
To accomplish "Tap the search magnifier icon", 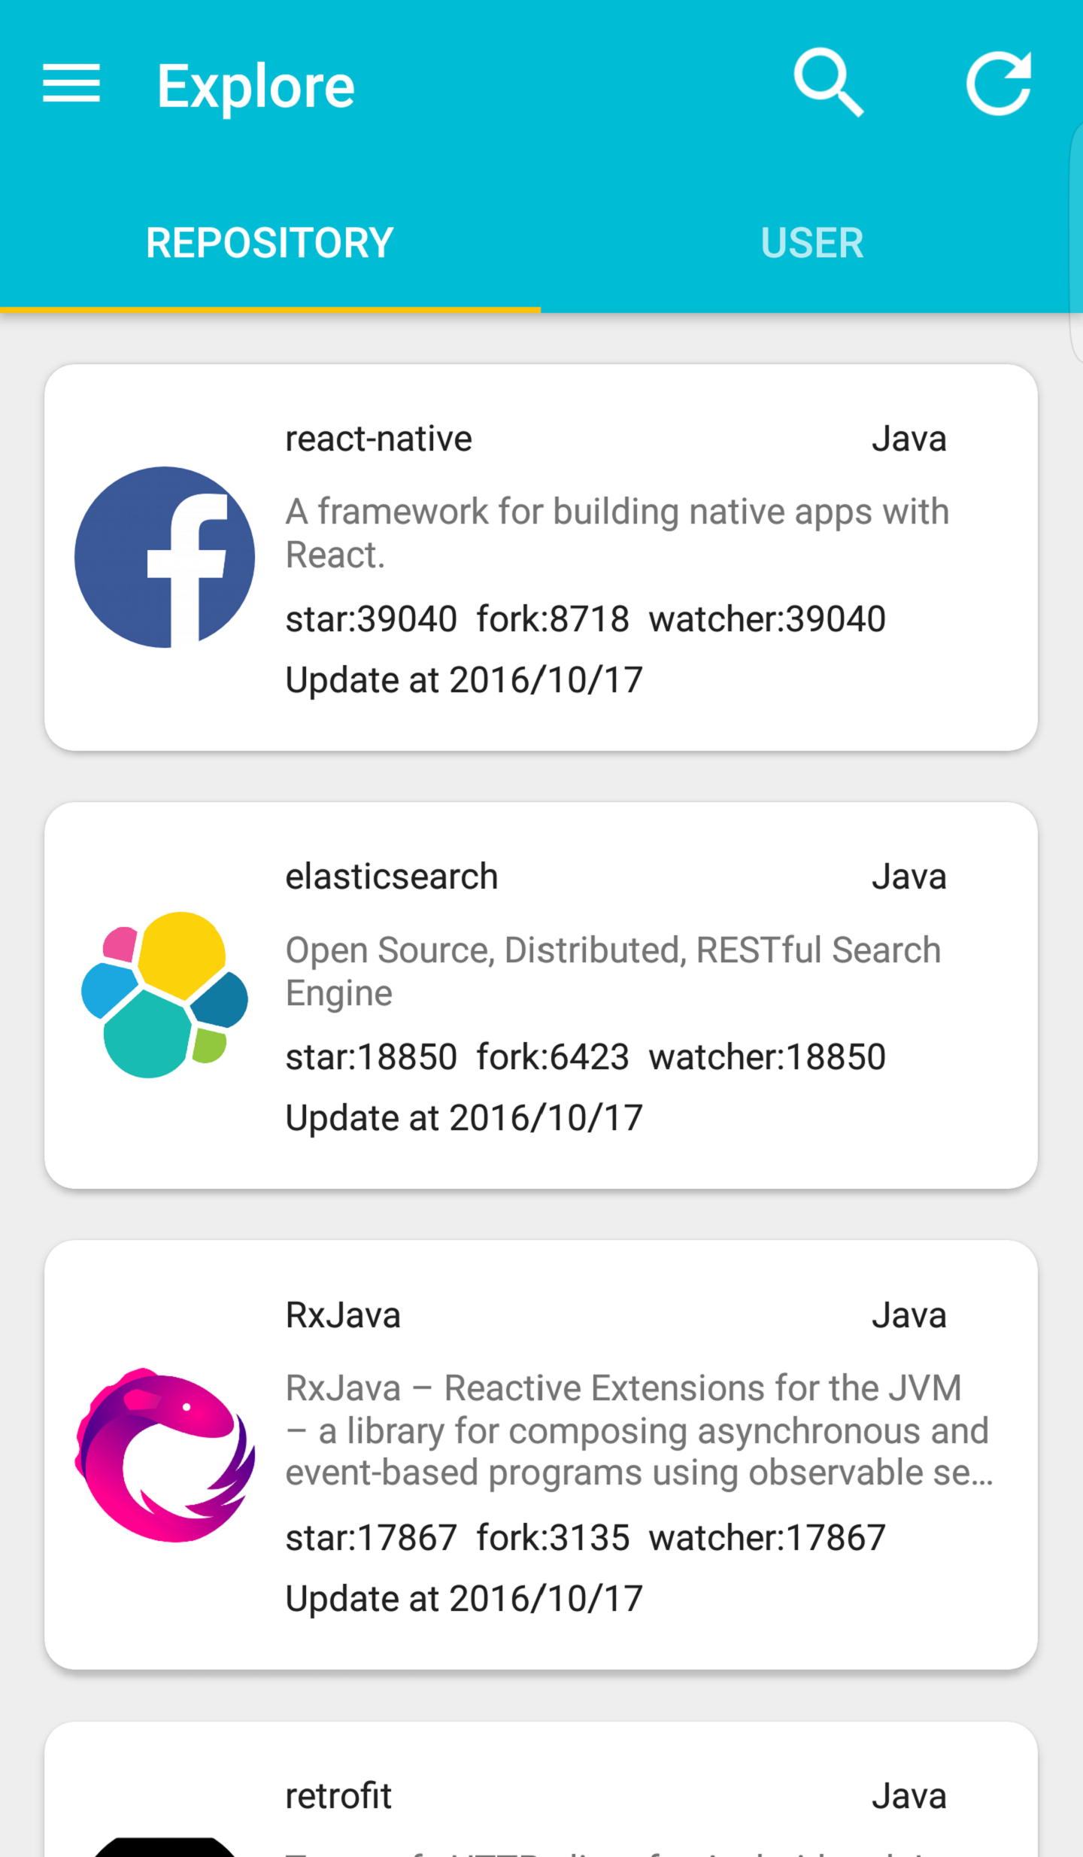I will [828, 84].
